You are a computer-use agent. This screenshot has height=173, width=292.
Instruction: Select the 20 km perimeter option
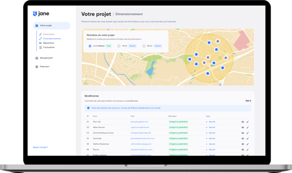(144, 46)
